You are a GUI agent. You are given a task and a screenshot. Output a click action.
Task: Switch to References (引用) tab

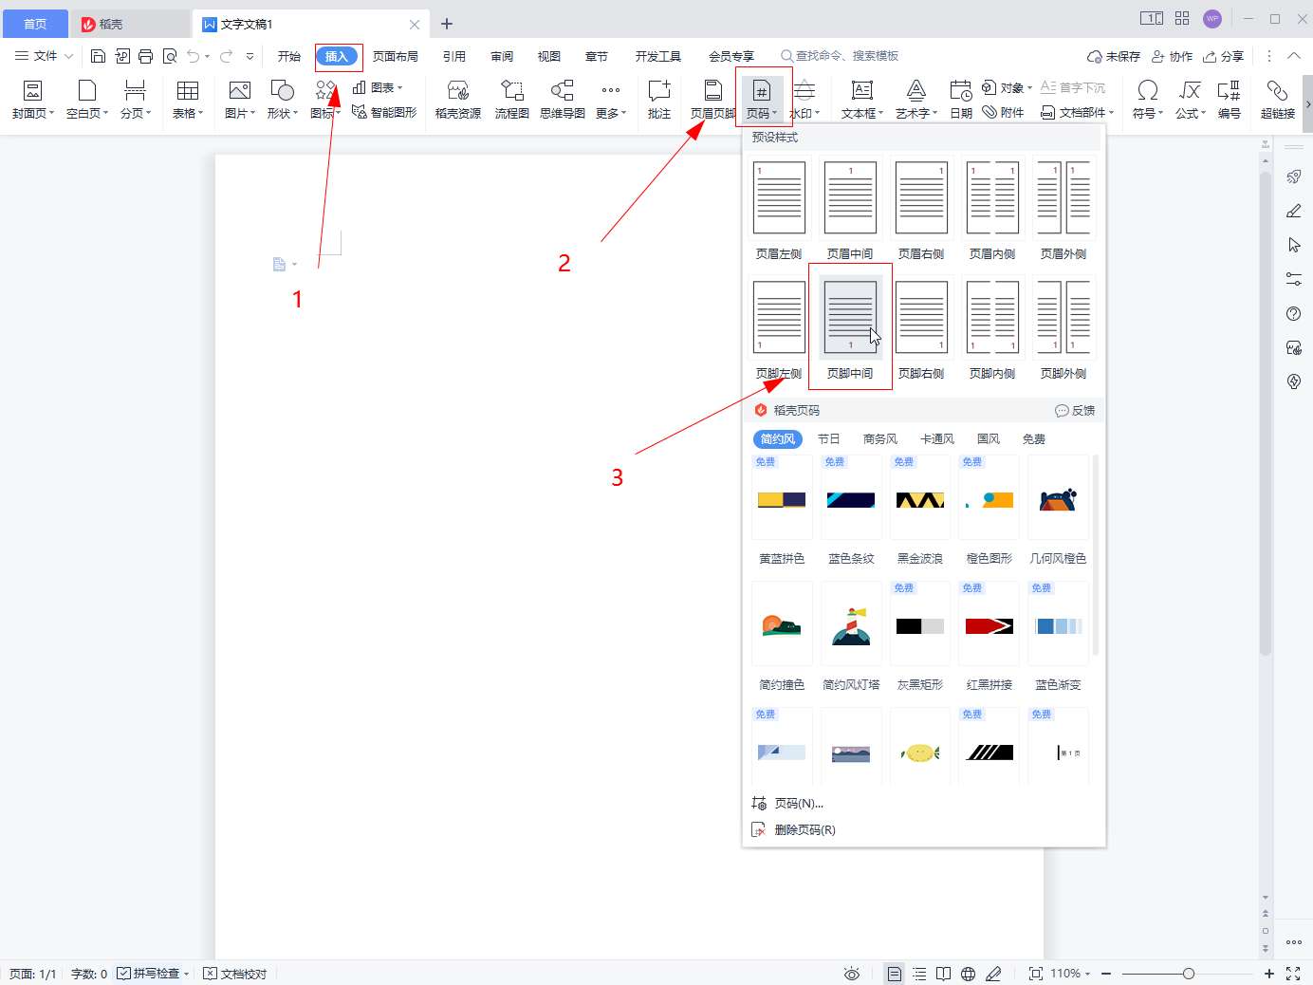pyautogui.click(x=454, y=56)
